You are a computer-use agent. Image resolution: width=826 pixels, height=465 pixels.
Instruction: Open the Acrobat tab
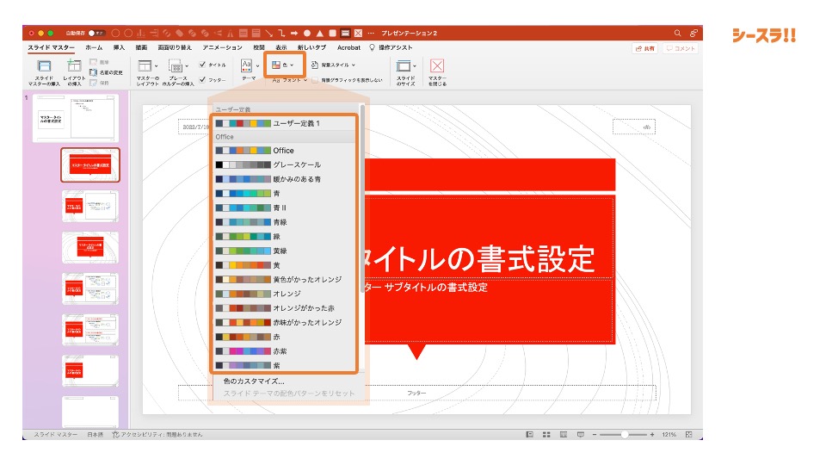point(348,47)
